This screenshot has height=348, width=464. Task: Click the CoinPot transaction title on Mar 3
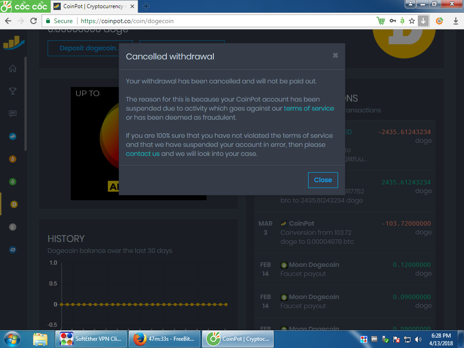click(x=301, y=223)
